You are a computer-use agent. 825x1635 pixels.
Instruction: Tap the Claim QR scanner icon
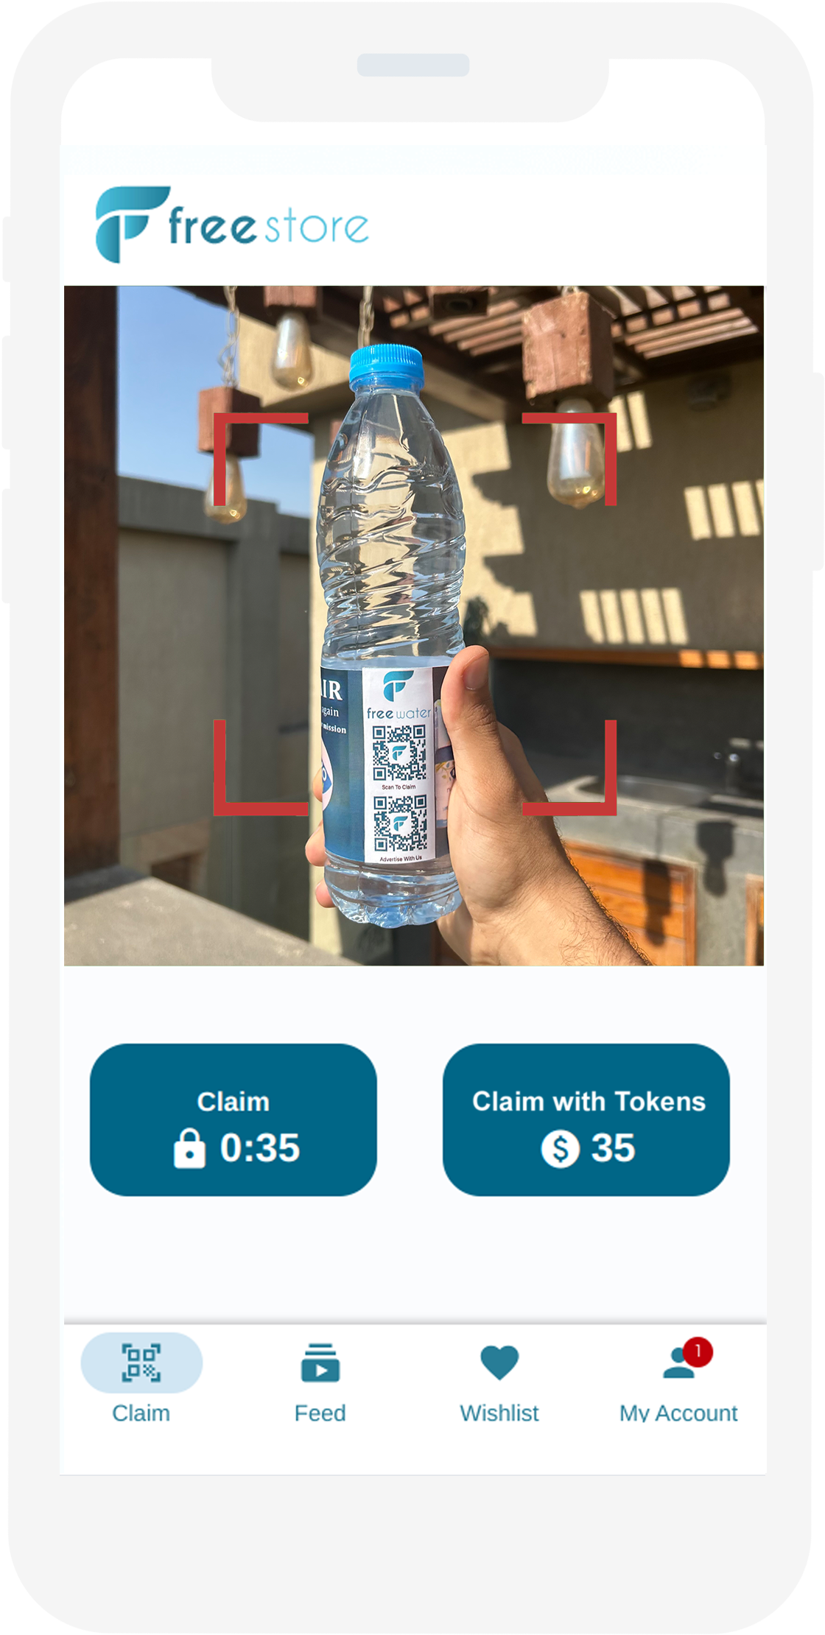click(141, 1362)
